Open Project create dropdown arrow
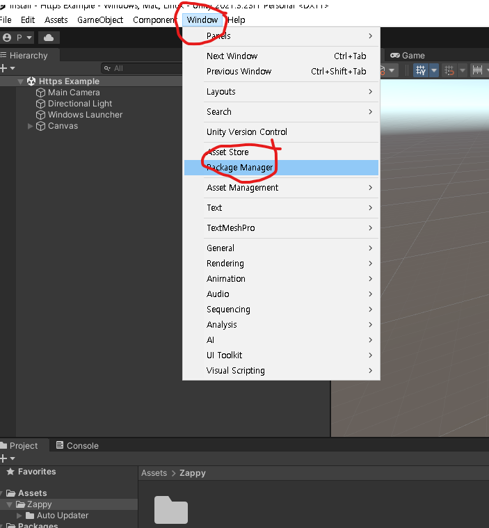This screenshot has height=528, width=489. (13, 458)
